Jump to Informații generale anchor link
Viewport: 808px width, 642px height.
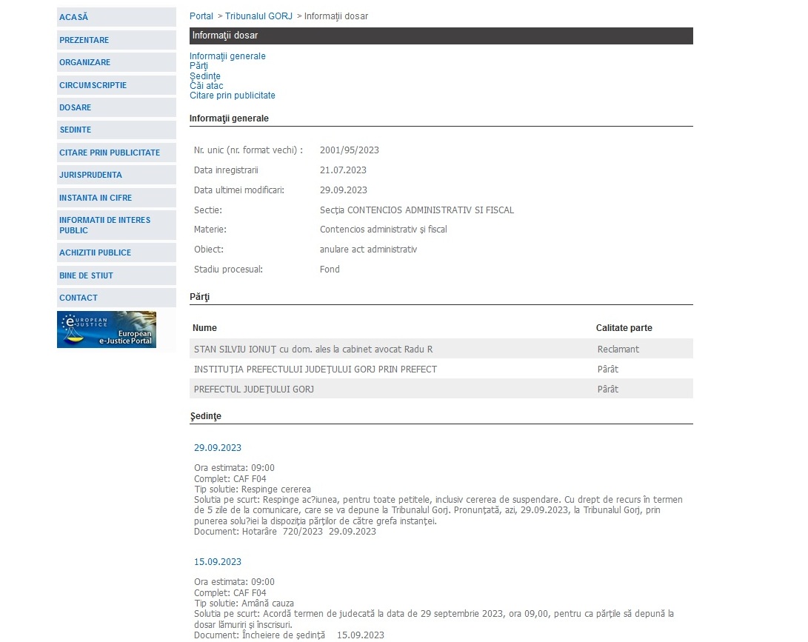click(227, 56)
